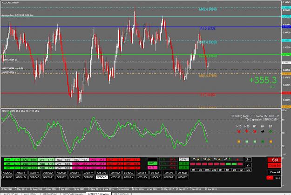Viewport: 291px width, 195px height.
Task: Load the CHFJPY pair
Action: (x=102, y=173)
